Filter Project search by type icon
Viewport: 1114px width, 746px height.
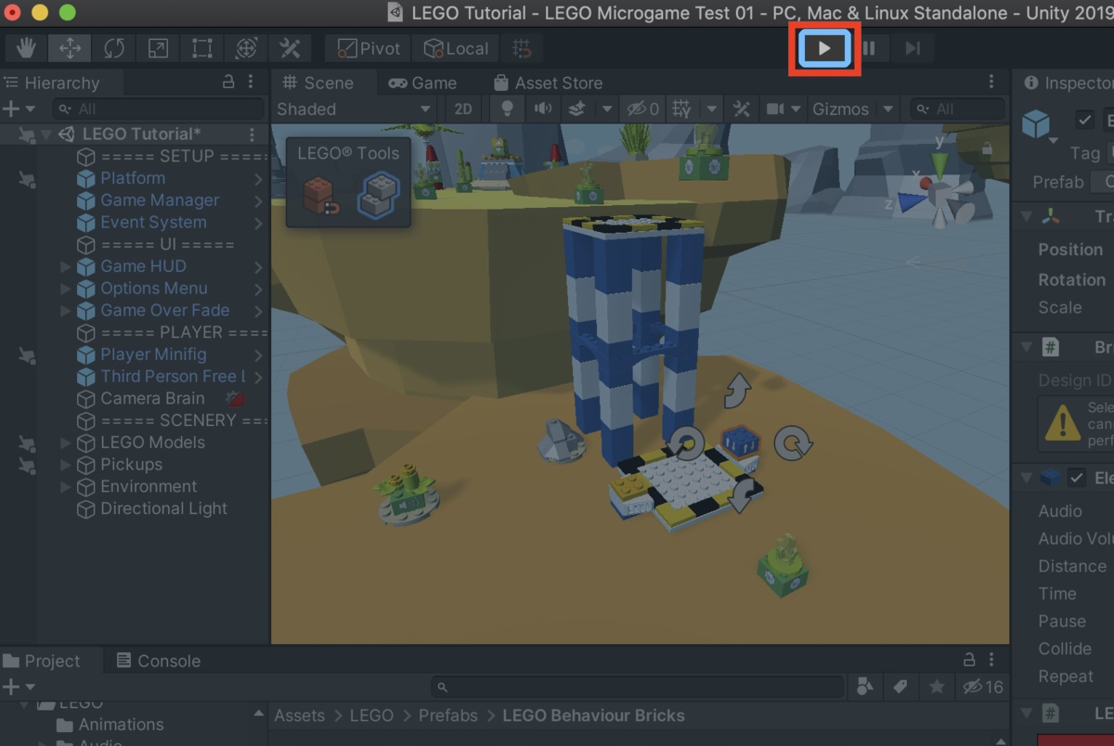[864, 687]
